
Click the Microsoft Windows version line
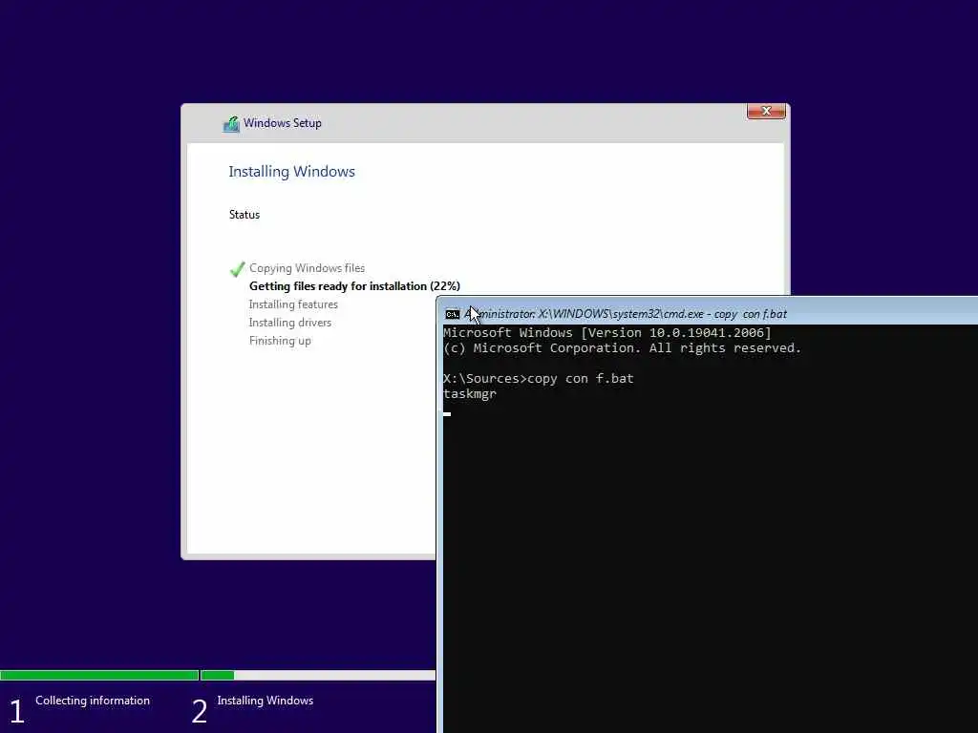(x=606, y=333)
